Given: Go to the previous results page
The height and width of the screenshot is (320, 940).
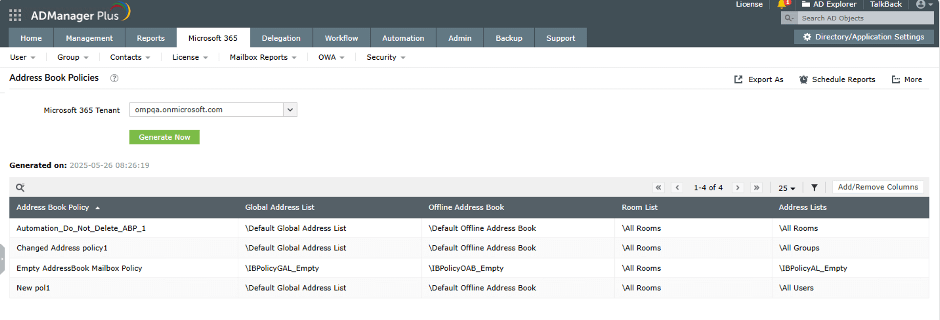Looking at the screenshot, I should [677, 188].
